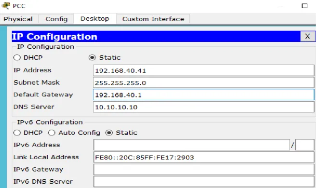Click the PCC window title text

click(19, 6)
